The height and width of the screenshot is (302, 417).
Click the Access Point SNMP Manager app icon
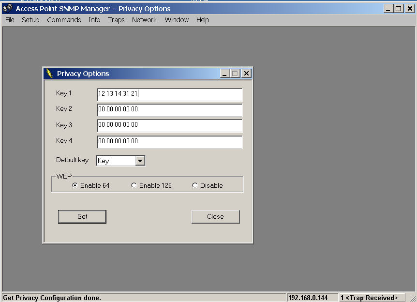coord(7,9)
